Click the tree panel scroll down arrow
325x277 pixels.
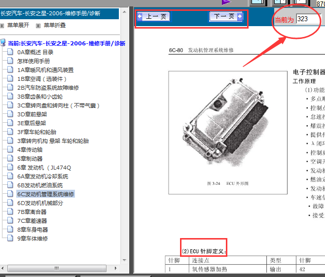tap(124, 260)
